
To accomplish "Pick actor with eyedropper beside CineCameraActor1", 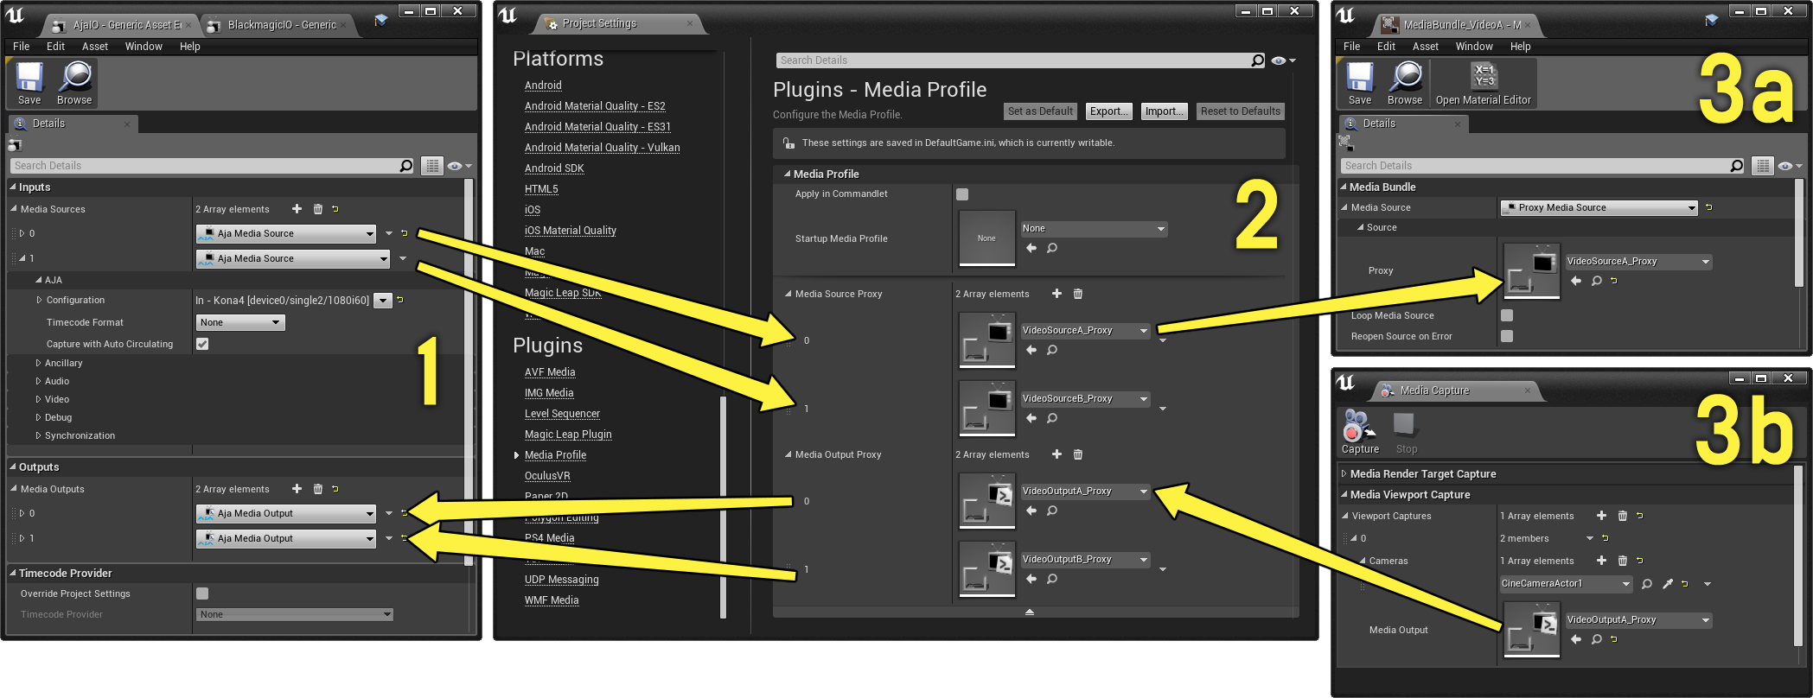I will 1668,584.
